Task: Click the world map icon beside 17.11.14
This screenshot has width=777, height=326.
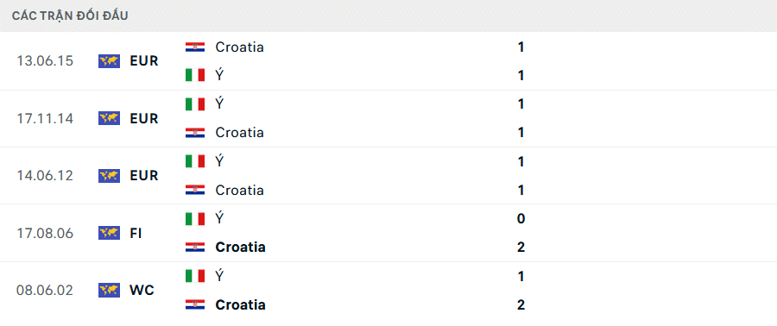Action: pos(109,118)
